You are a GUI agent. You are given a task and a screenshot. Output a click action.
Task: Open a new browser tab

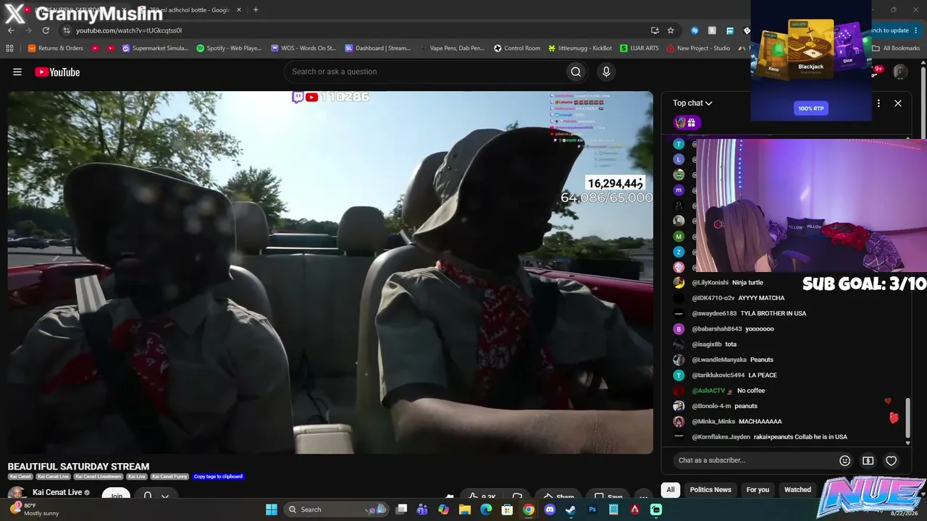(256, 10)
